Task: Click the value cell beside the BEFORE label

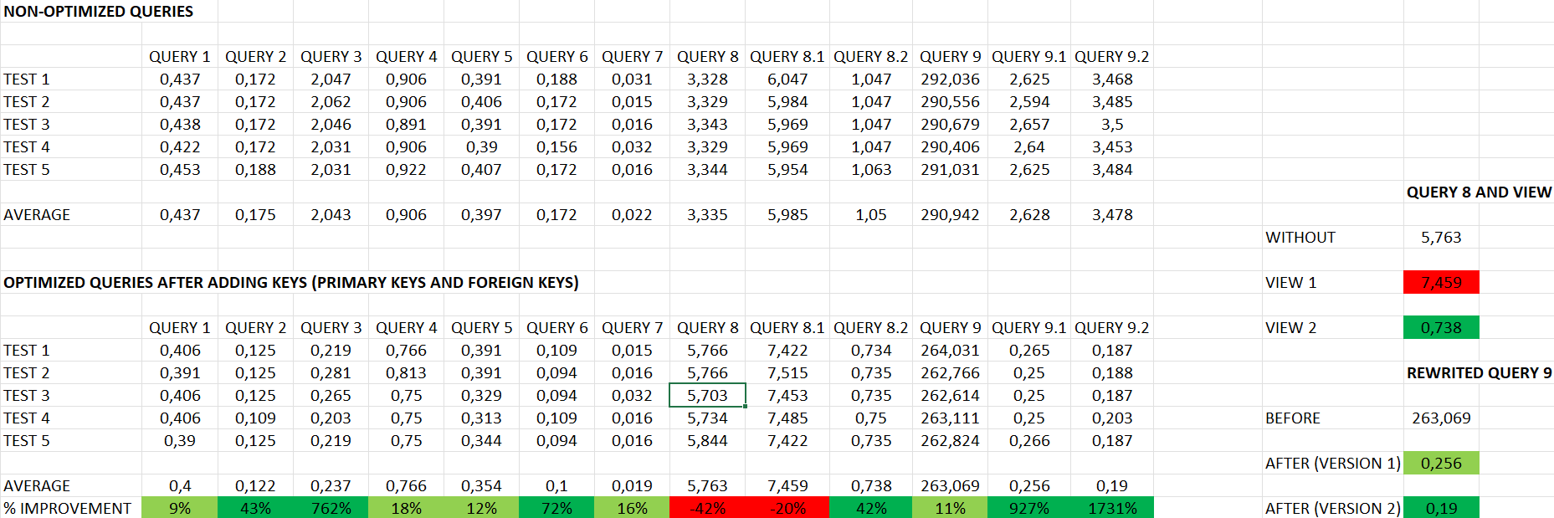Action: pyautogui.click(x=1440, y=418)
